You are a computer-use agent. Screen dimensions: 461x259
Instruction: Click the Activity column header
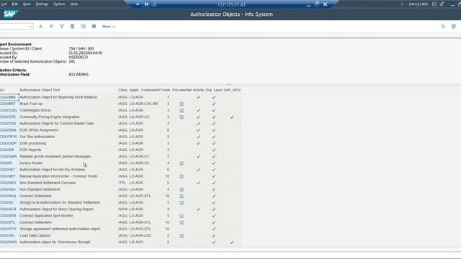(199, 90)
